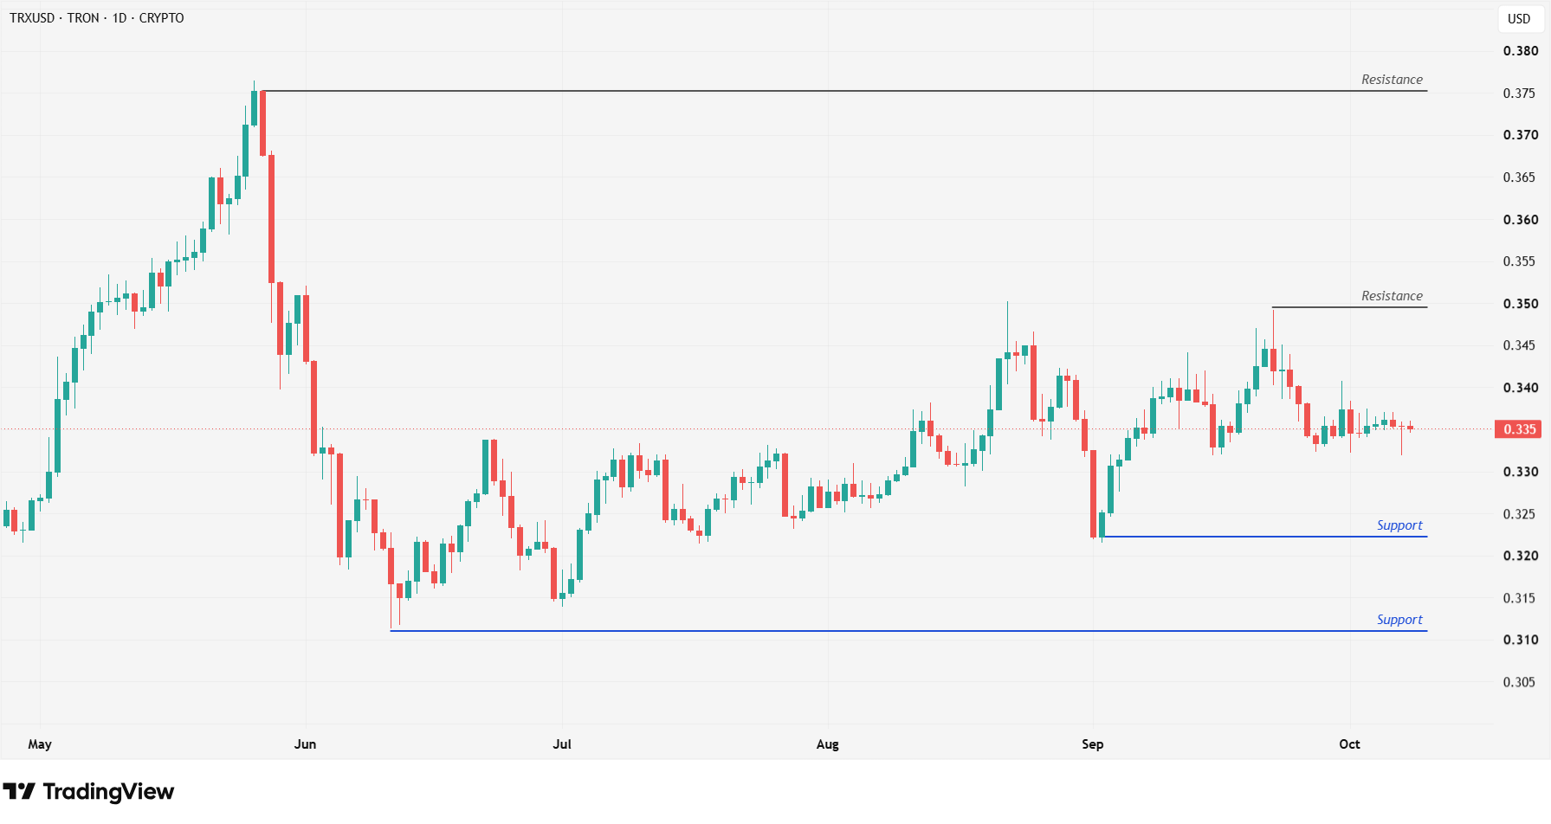Screen dimensions: 1551x824
Task: Select the Support label near 0.322
Action: 1399,525
